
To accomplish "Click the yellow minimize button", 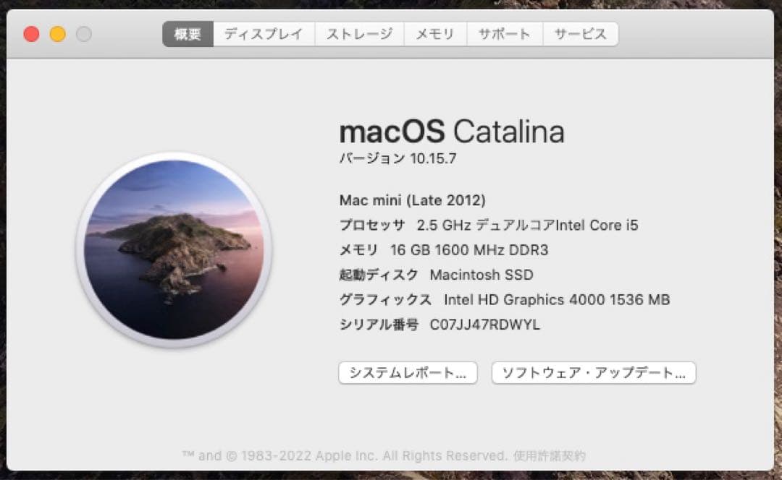I will pyautogui.click(x=56, y=33).
